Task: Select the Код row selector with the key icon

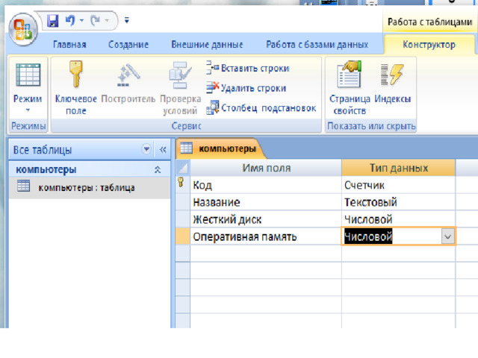Action: coord(182,184)
